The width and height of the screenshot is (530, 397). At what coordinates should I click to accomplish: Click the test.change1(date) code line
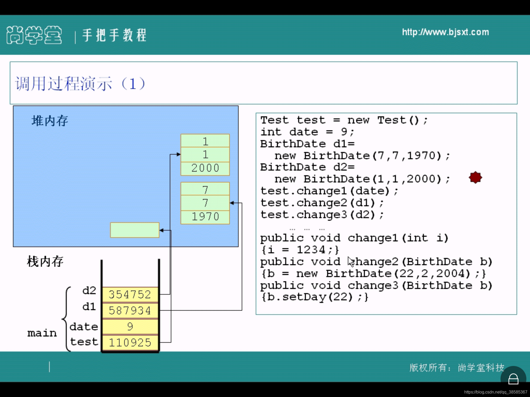(329, 191)
